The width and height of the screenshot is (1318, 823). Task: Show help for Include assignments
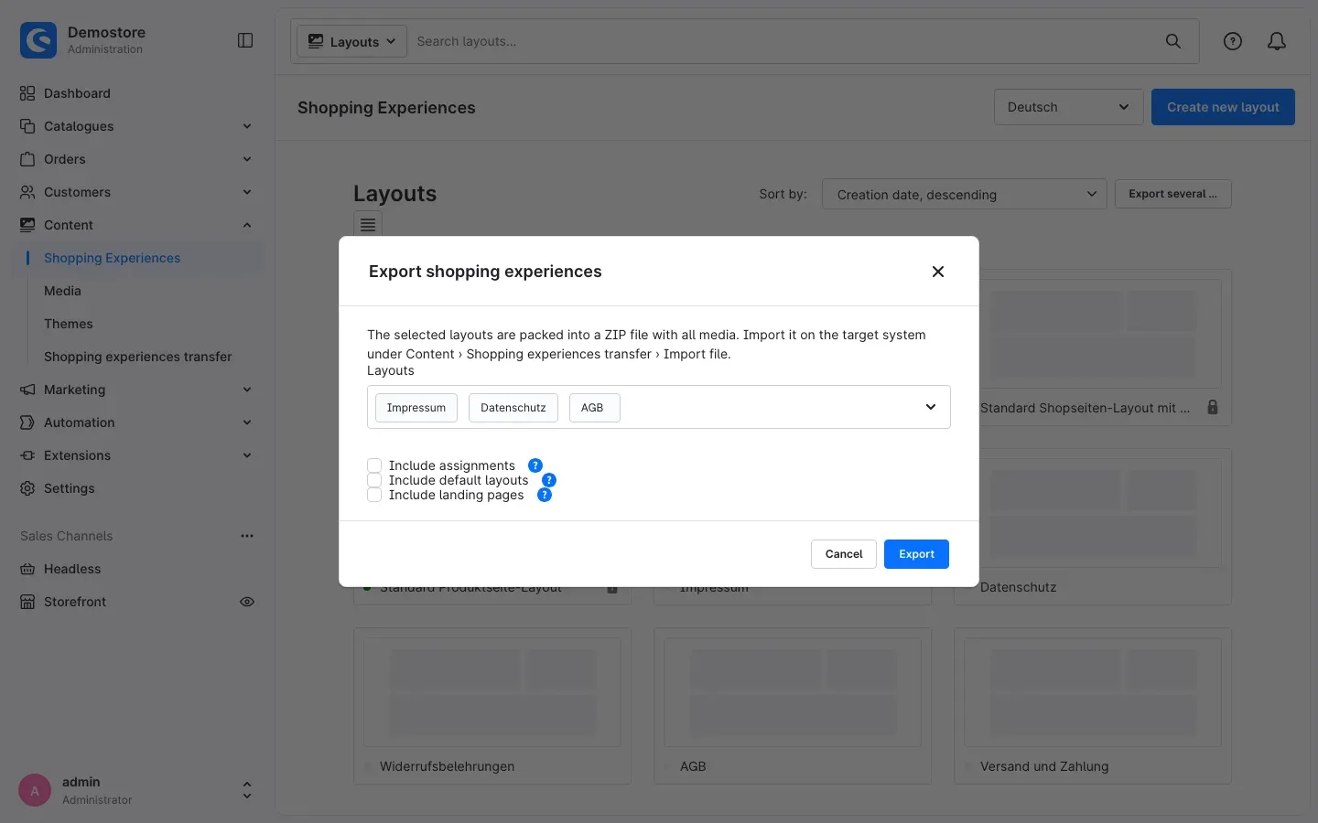click(x=535, y=465)
